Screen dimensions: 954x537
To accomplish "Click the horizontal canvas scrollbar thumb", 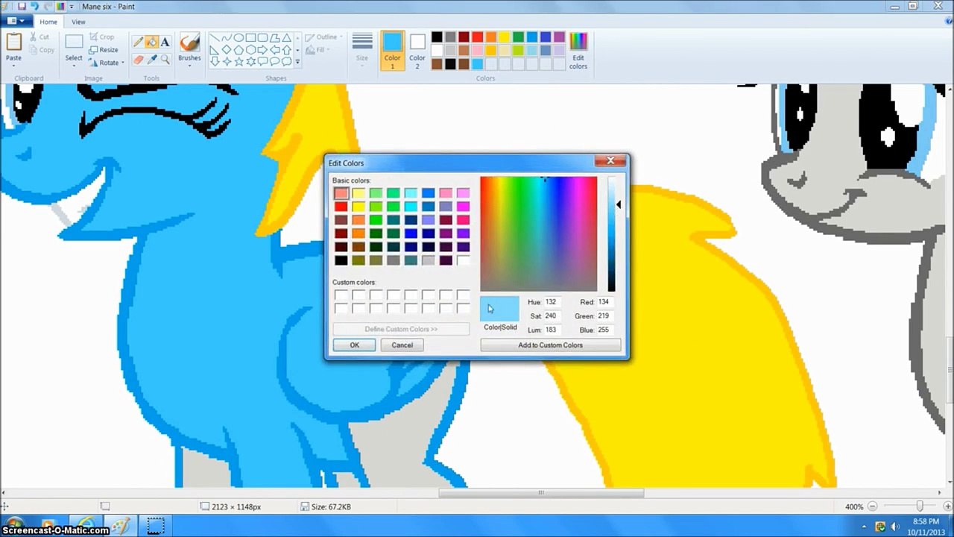I will [x=541, y=493].
